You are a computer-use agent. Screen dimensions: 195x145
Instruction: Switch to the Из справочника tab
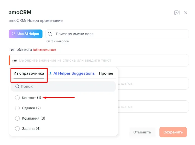29,73
